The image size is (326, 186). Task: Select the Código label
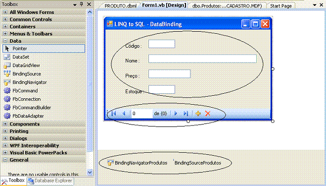coord(134,46)
